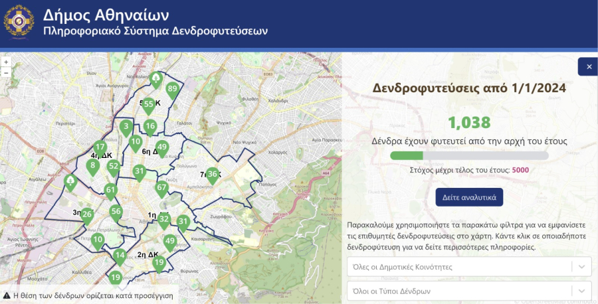Image resolution: width=598 pixels, height=304 pixels.
Task: Click the map marker numbered 3
Action: tap(126, 126)
